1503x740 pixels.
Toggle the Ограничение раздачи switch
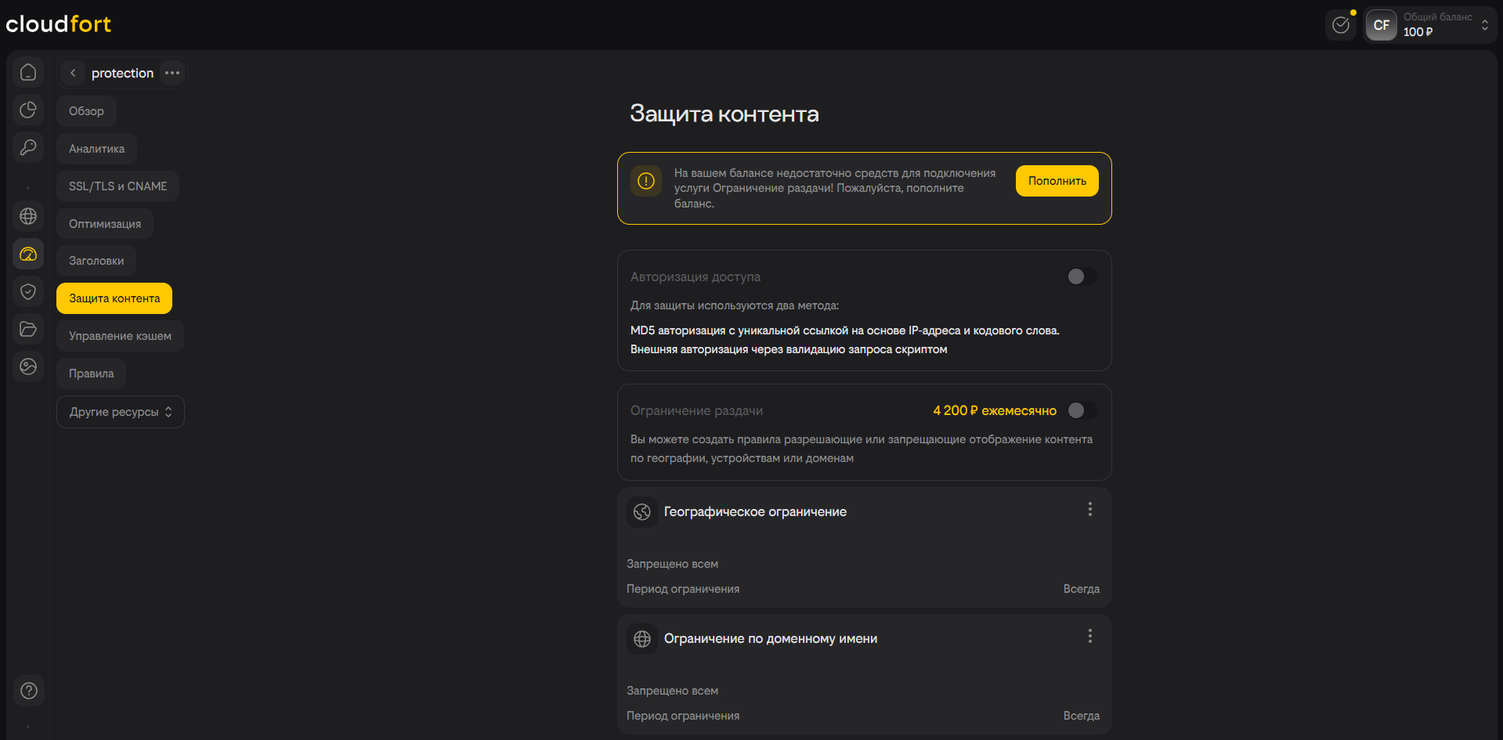[1082, 410]
